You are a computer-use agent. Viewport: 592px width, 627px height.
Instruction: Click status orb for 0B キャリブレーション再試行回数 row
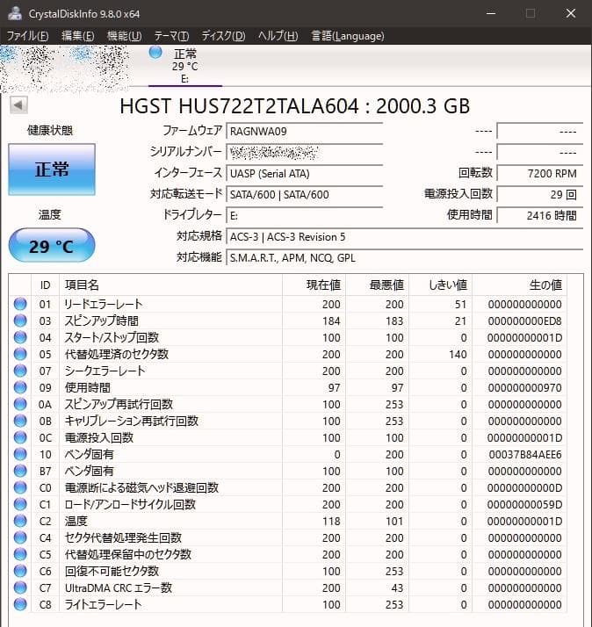[20, 421]
